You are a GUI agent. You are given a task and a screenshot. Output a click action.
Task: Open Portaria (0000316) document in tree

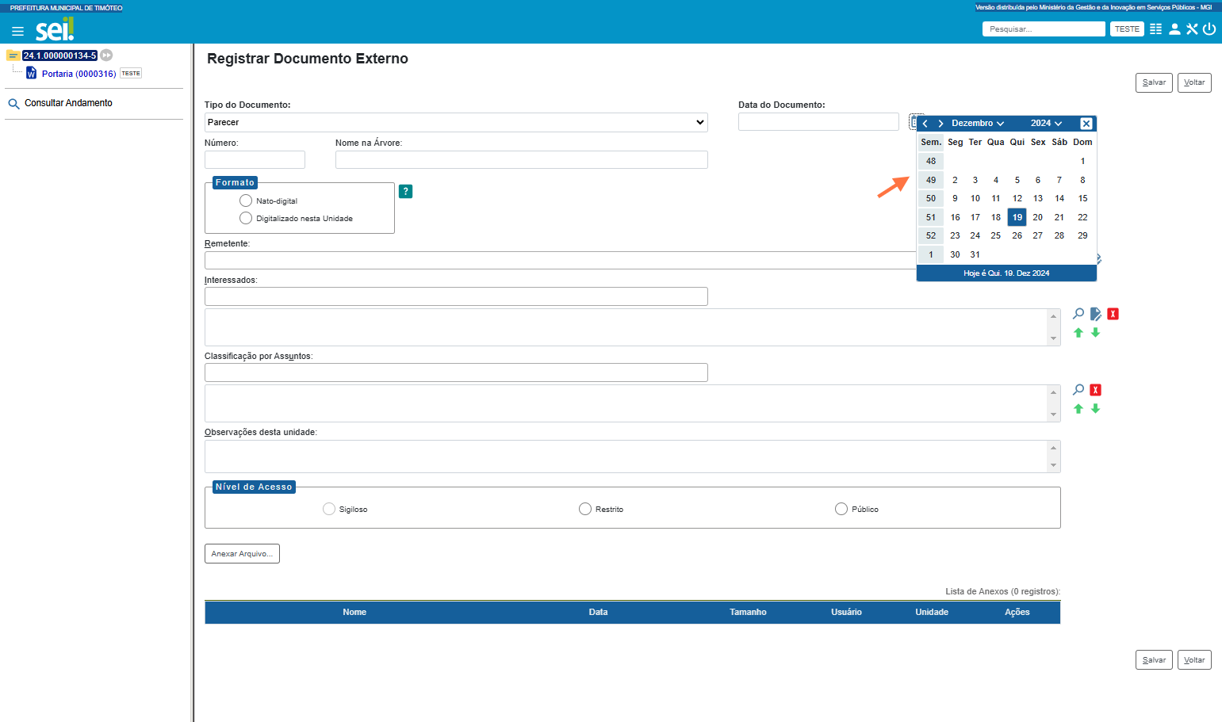tap(79, 74)
